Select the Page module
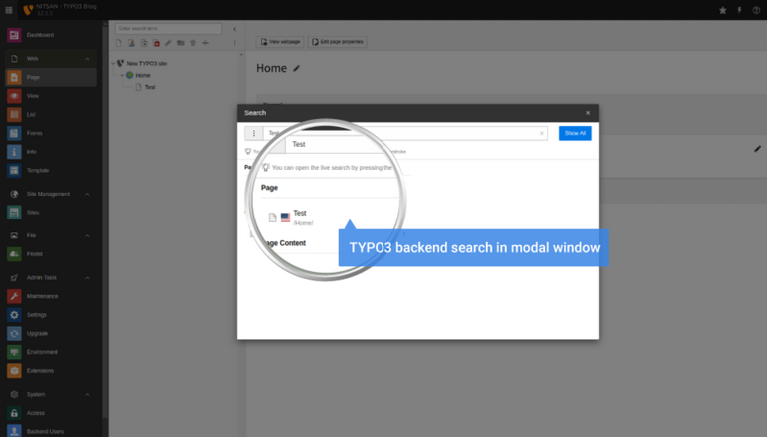Image resolution: width=767 pixels, height=437 pixels. click(x=50, y=77)
